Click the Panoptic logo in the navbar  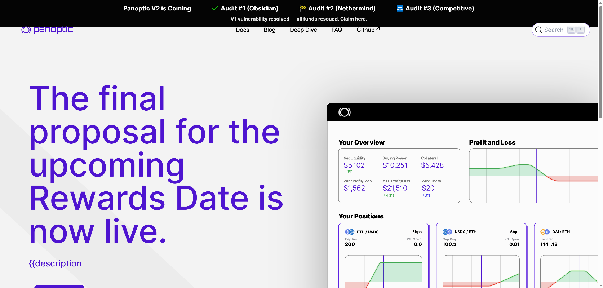click(47, 30)
